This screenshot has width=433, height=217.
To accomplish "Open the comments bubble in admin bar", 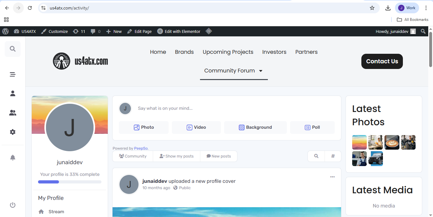I will click(x=95, y=31).
